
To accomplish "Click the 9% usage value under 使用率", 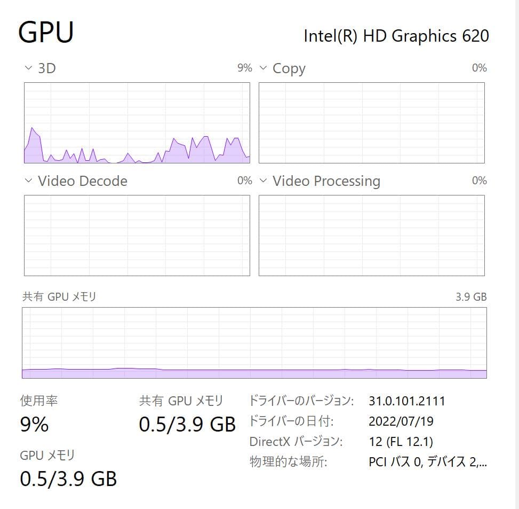I will [34, 426].
